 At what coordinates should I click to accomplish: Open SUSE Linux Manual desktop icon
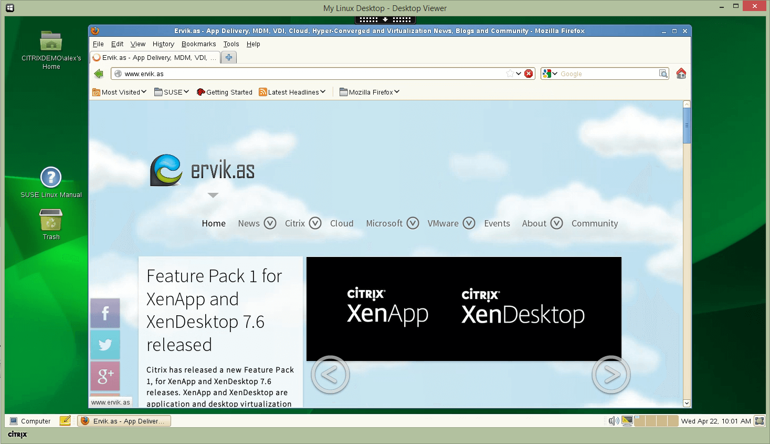[51, 182]
